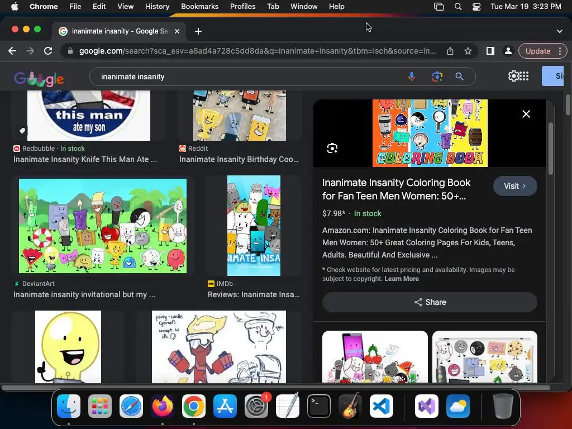Click the share page icon in address bar
572x429 pixels.
pyautogui.click(x=450, y=51)
